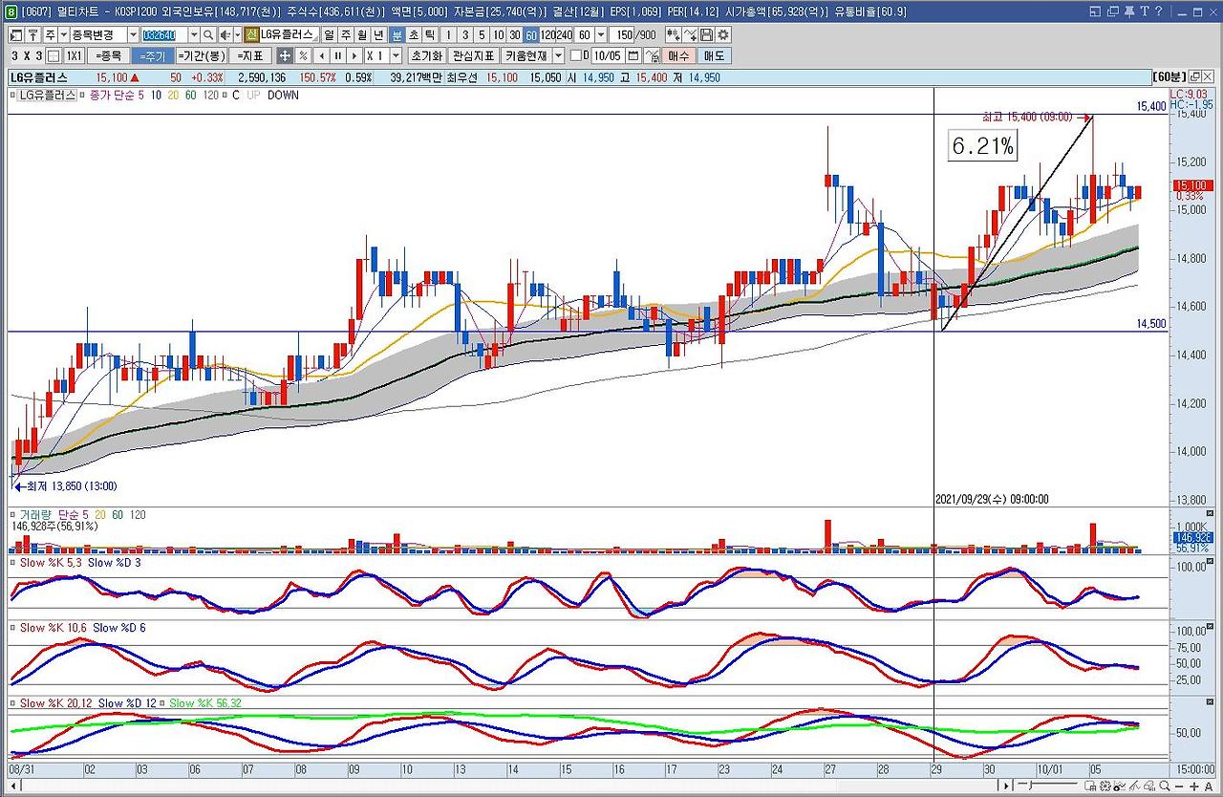Screen dimensions: 1223x797
Task: Toggle 분 (minute) period button
Action: pos(397,34)
